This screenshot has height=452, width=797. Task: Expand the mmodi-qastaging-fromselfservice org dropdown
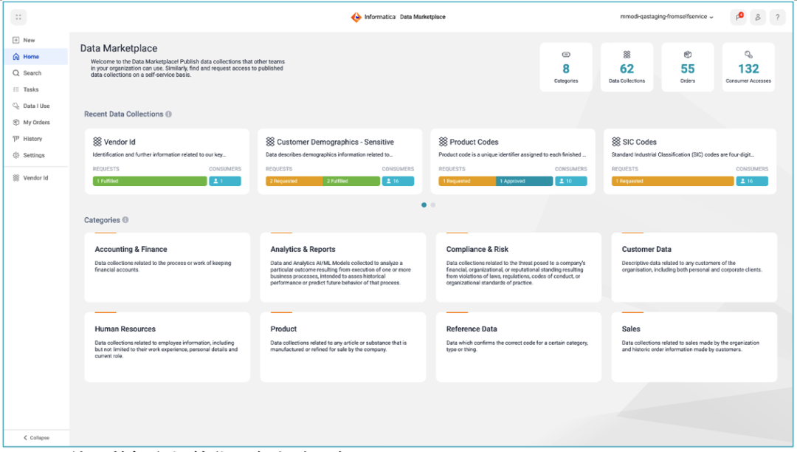pyautogui.click(x=666, y=17)
